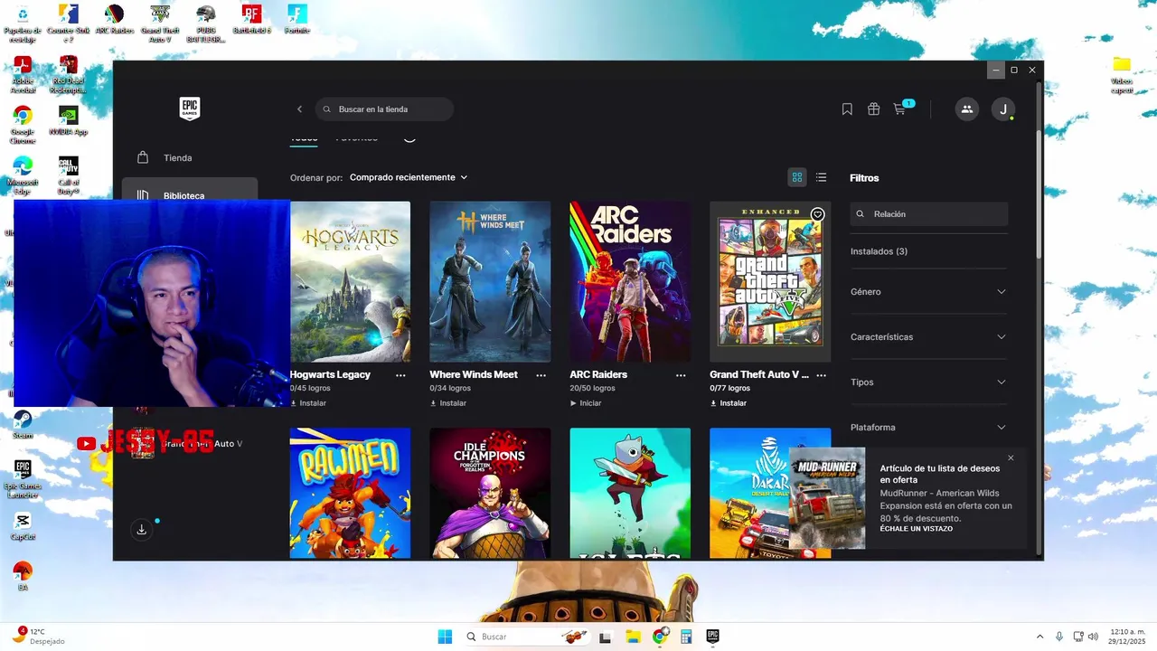This screenshot has width=1157, height=651.
Task: Open the J profile avatar menu
Action: [x=1002, y=109]
